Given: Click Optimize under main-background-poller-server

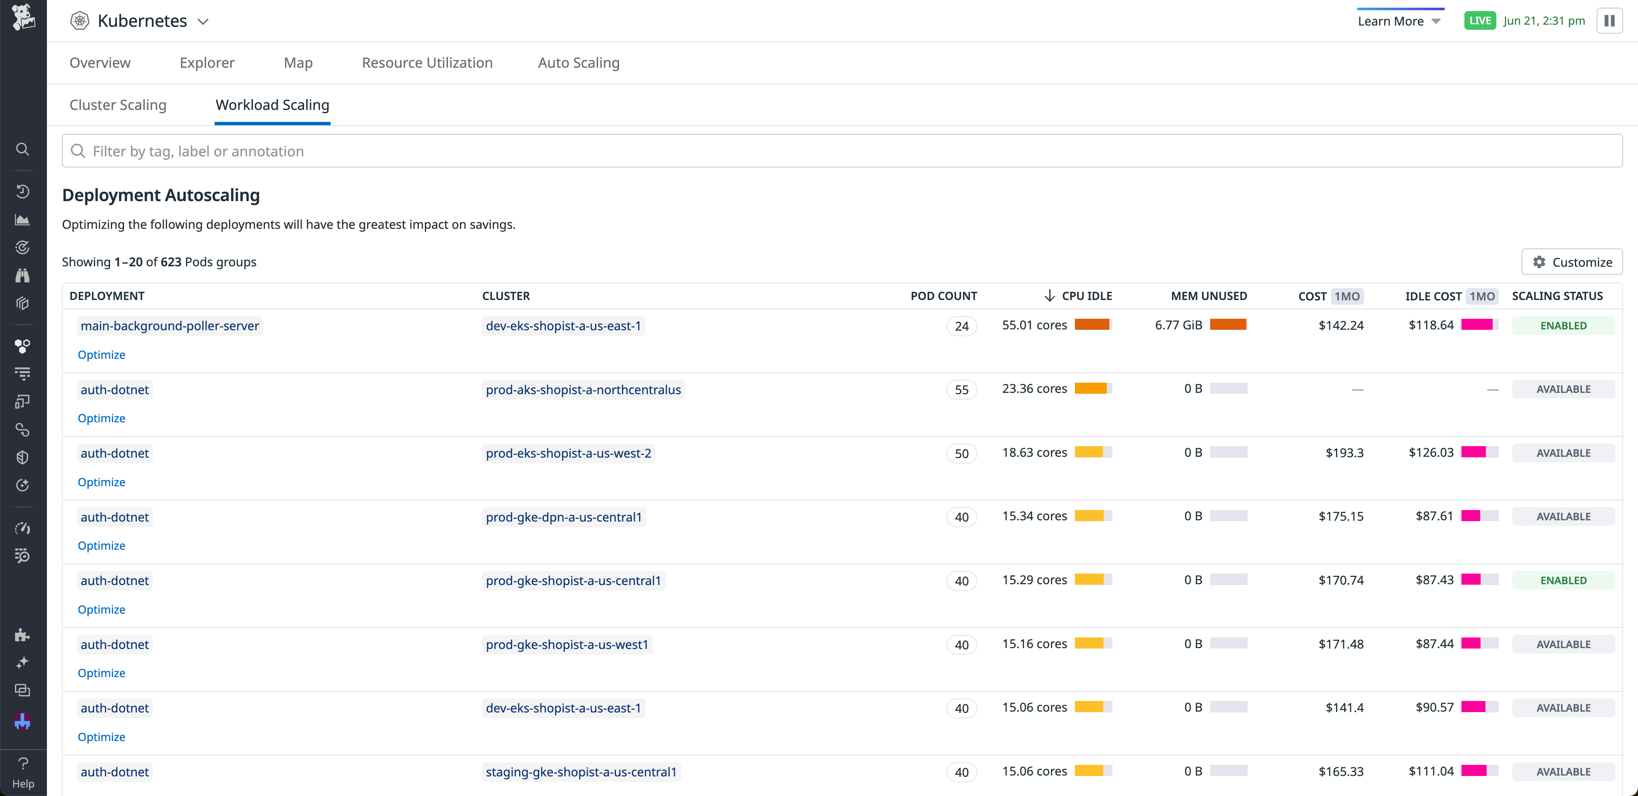Looking at the screenshot, I should coord(101,355).
